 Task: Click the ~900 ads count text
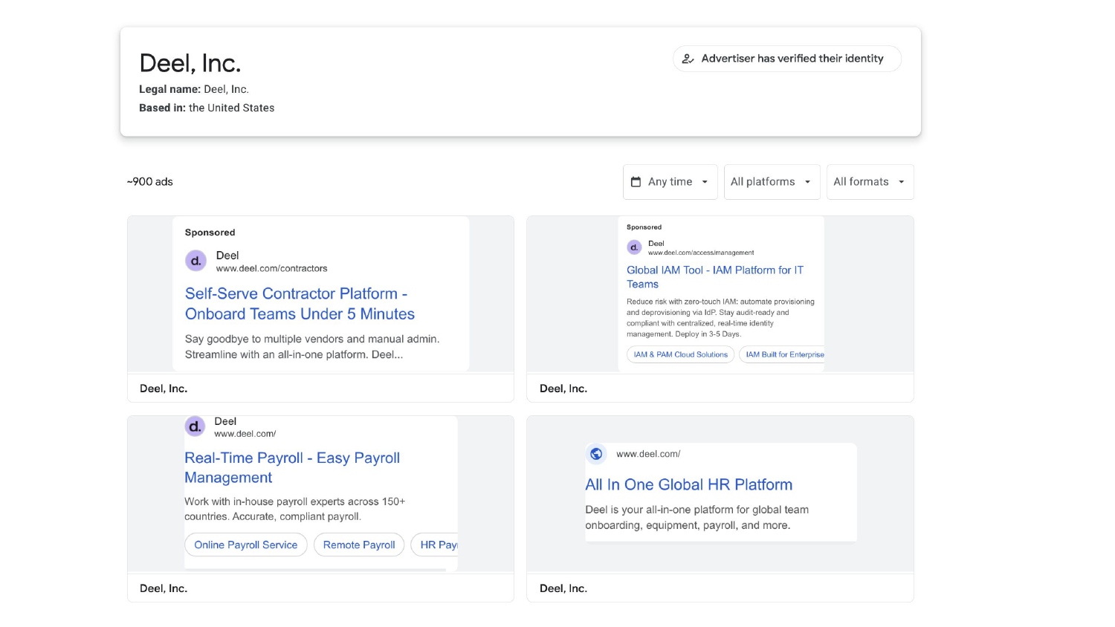coord(149,182)
